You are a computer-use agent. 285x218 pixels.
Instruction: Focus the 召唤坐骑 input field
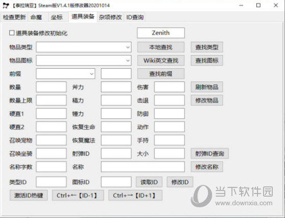coord(51,153)
